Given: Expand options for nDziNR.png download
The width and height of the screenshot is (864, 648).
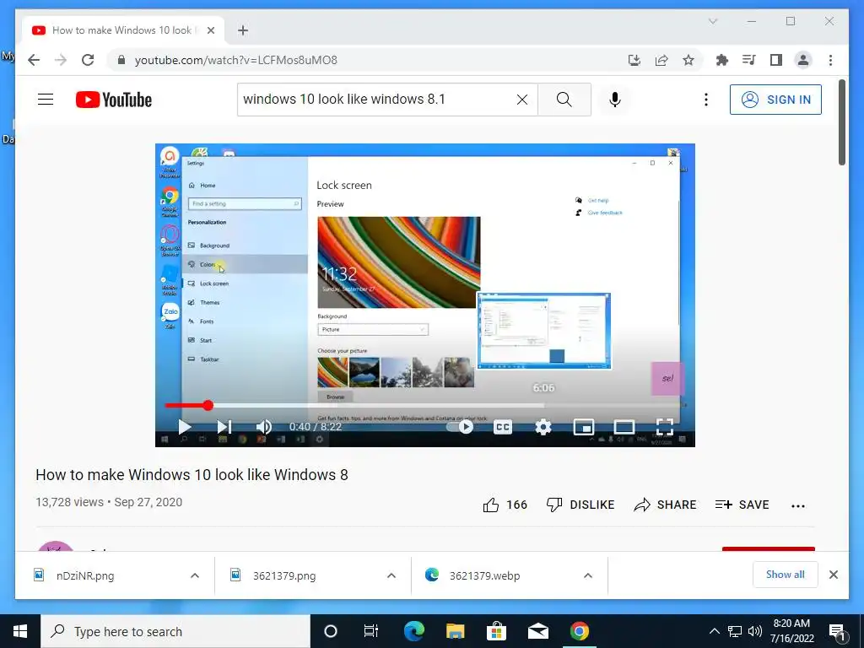Looking at the screenshot, I should [x=195, y=575].
